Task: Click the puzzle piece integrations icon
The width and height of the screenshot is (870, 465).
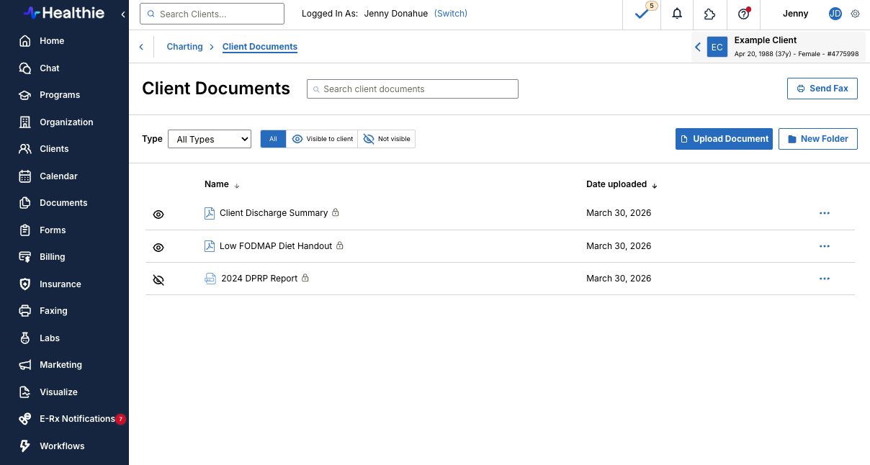Action: click(709, 14)
